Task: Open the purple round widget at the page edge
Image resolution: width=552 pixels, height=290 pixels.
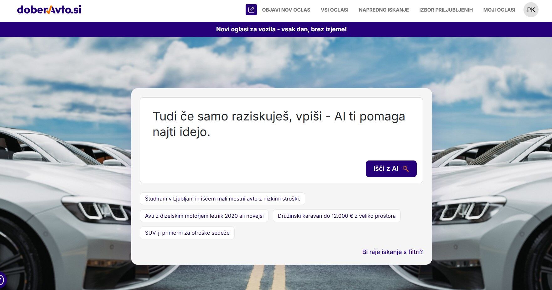Action: tap(2, 280)
